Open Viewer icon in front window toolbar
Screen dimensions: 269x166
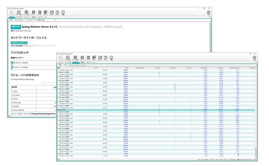[82, 58]
